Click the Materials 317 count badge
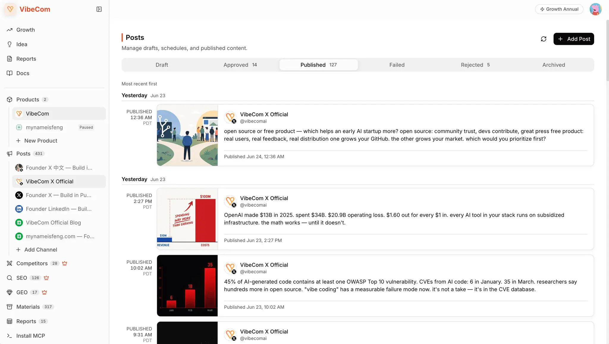The width and height of the screenshot is (609, 344). [48, 307]
